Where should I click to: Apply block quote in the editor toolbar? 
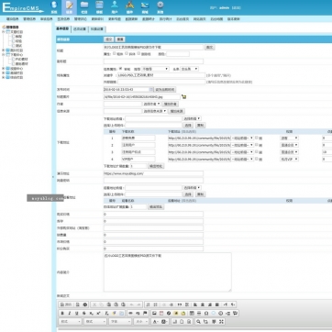(180, 304)
